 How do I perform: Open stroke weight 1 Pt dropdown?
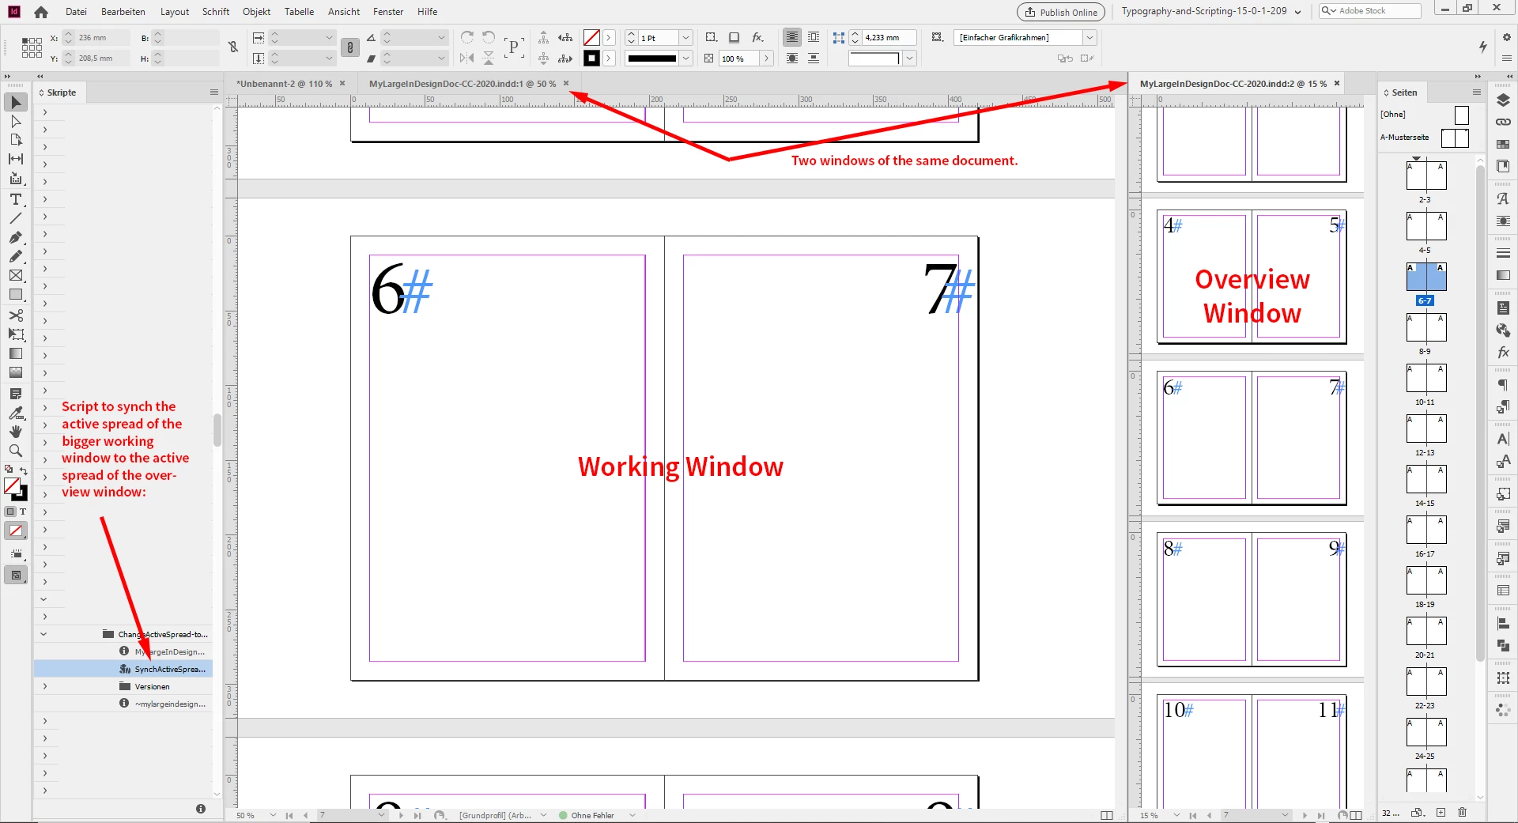pos(686,37)
